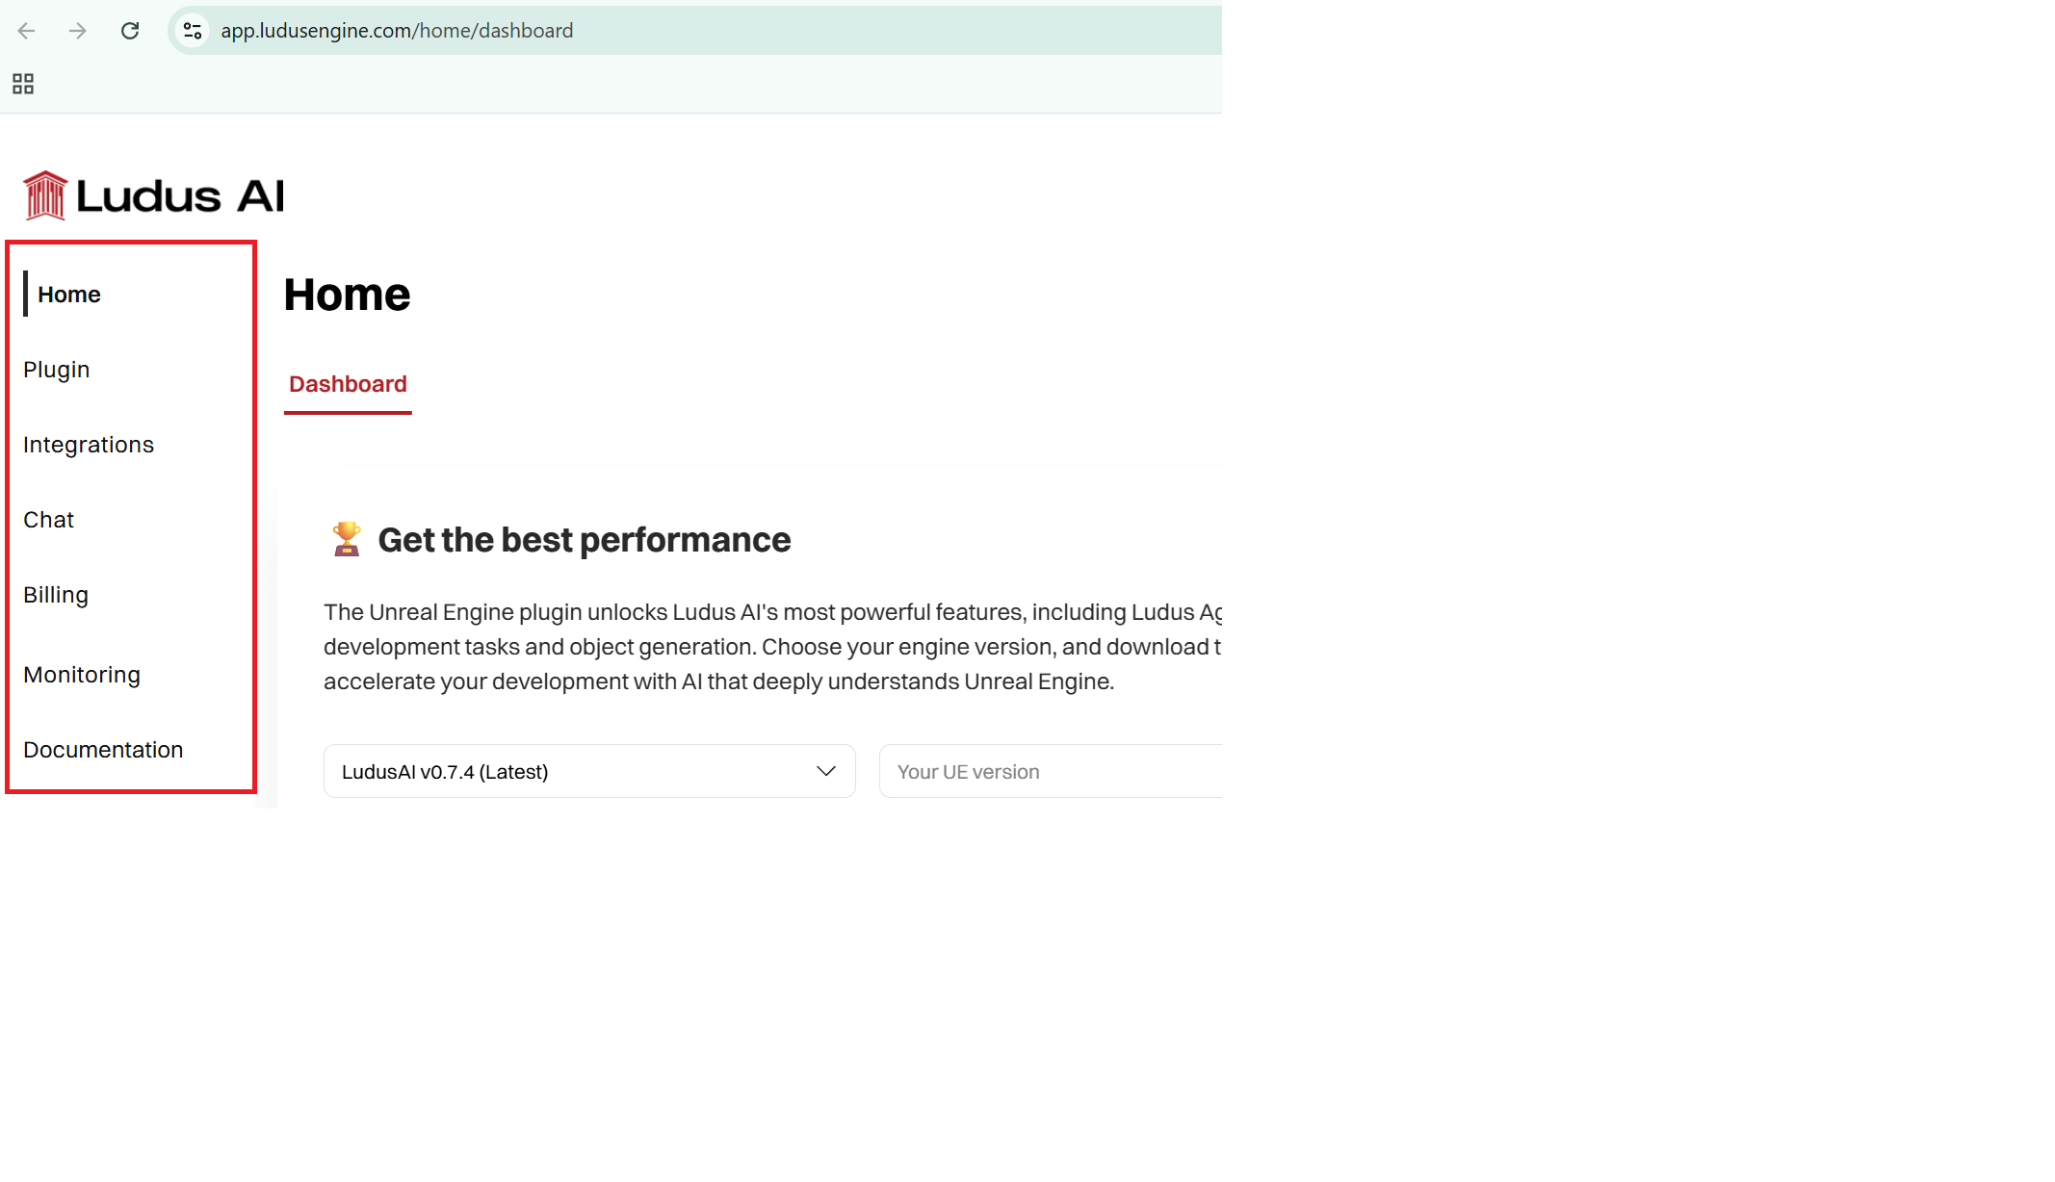Open site permission settings in address bar
2055x1182 pixels.
[x=192, y=30]
